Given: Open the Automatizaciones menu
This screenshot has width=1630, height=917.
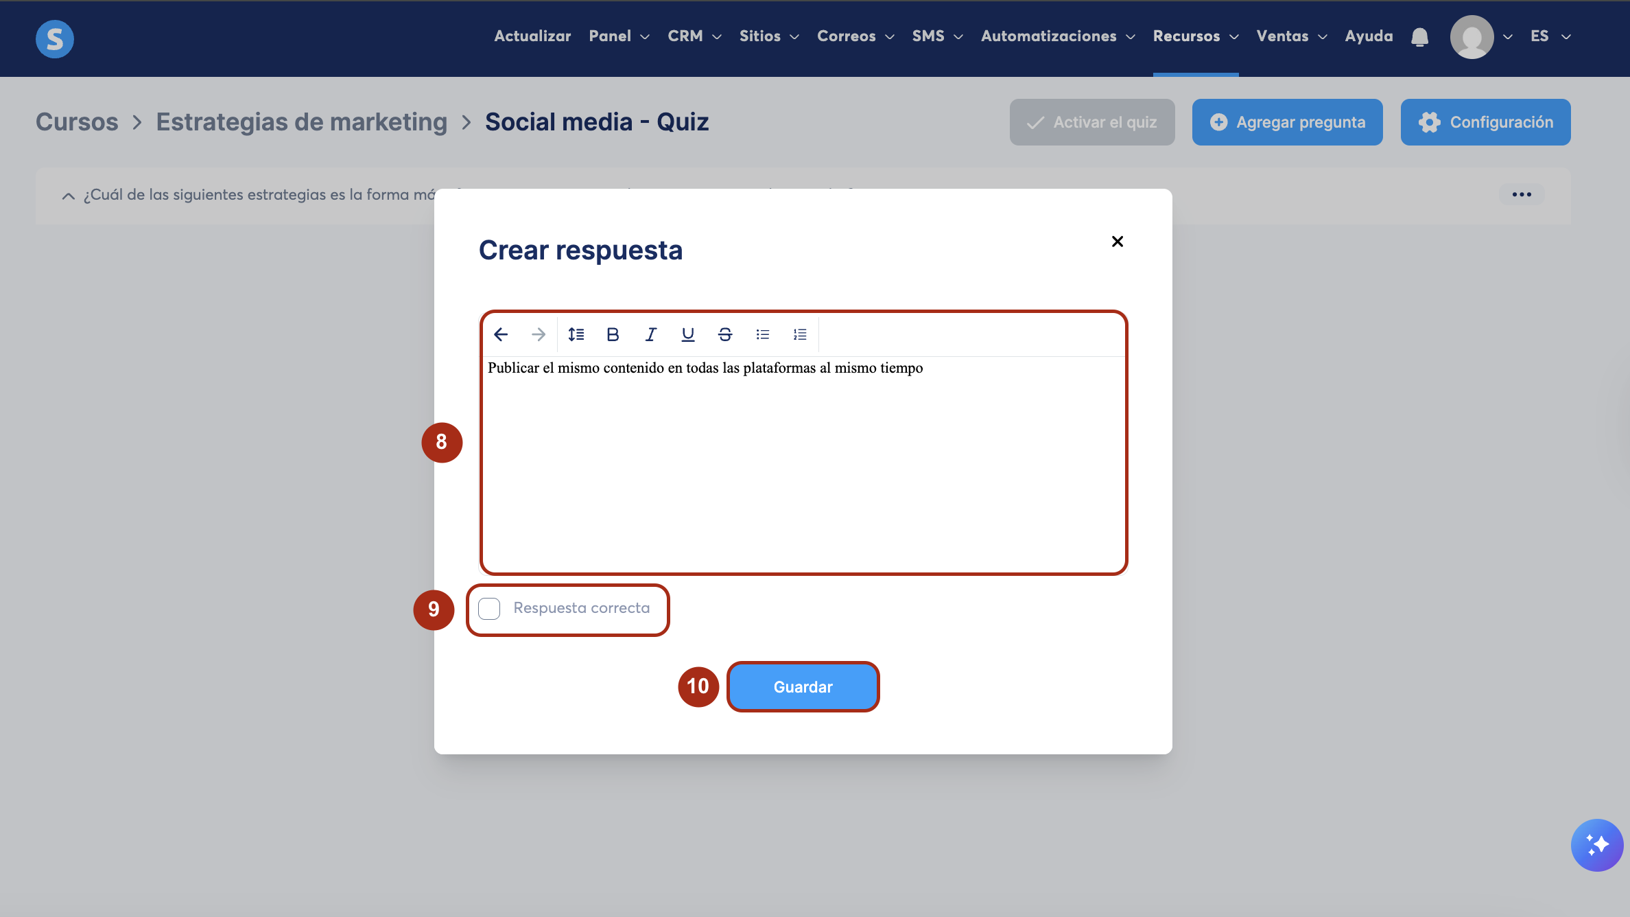Looking at the screenshot, I should pyautogui.click(x=1057, y=36).
